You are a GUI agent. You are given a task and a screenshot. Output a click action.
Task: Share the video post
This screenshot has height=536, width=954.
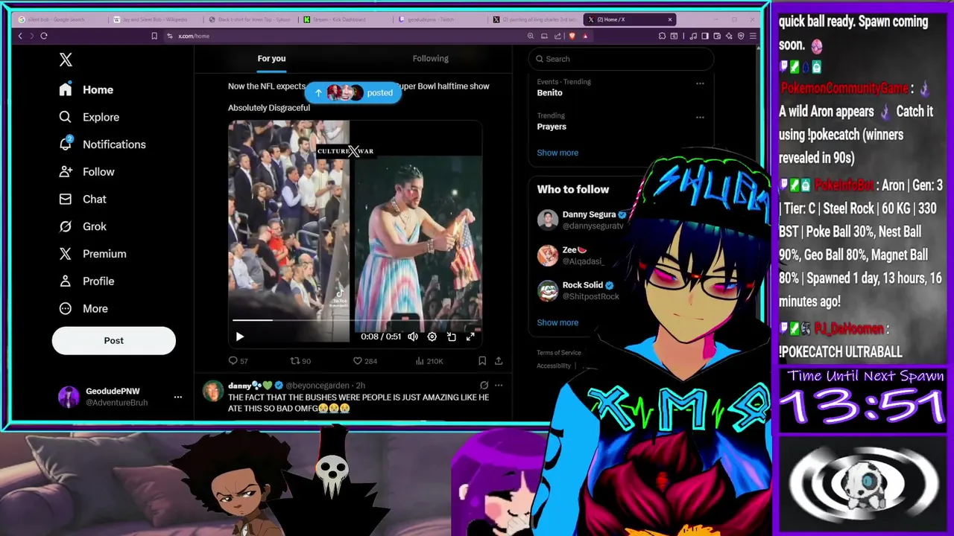[499, 361]
